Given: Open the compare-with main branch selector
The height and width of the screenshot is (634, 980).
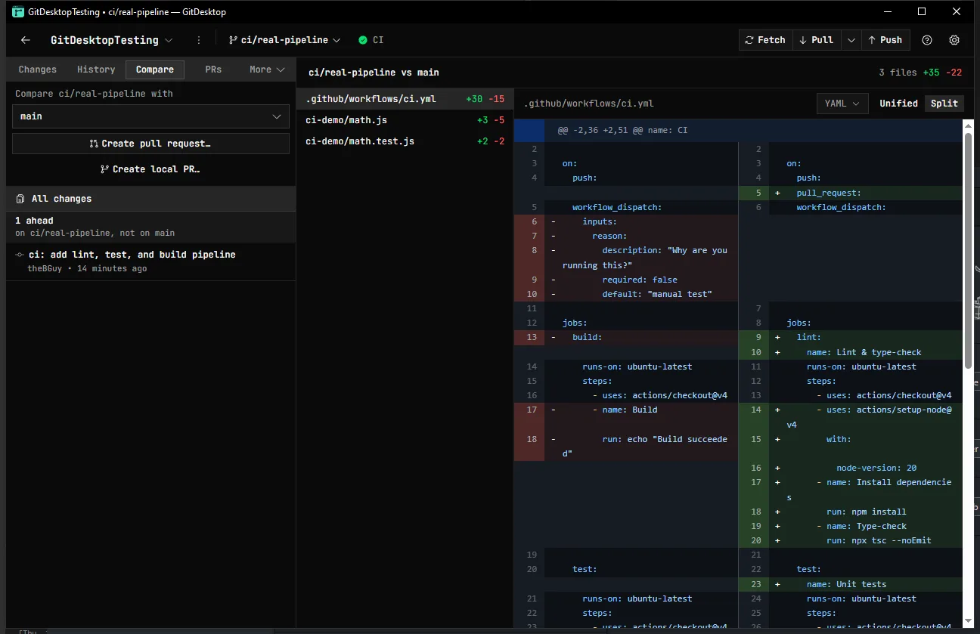Looking at the screenshot, I should click(x=150, y=116).
